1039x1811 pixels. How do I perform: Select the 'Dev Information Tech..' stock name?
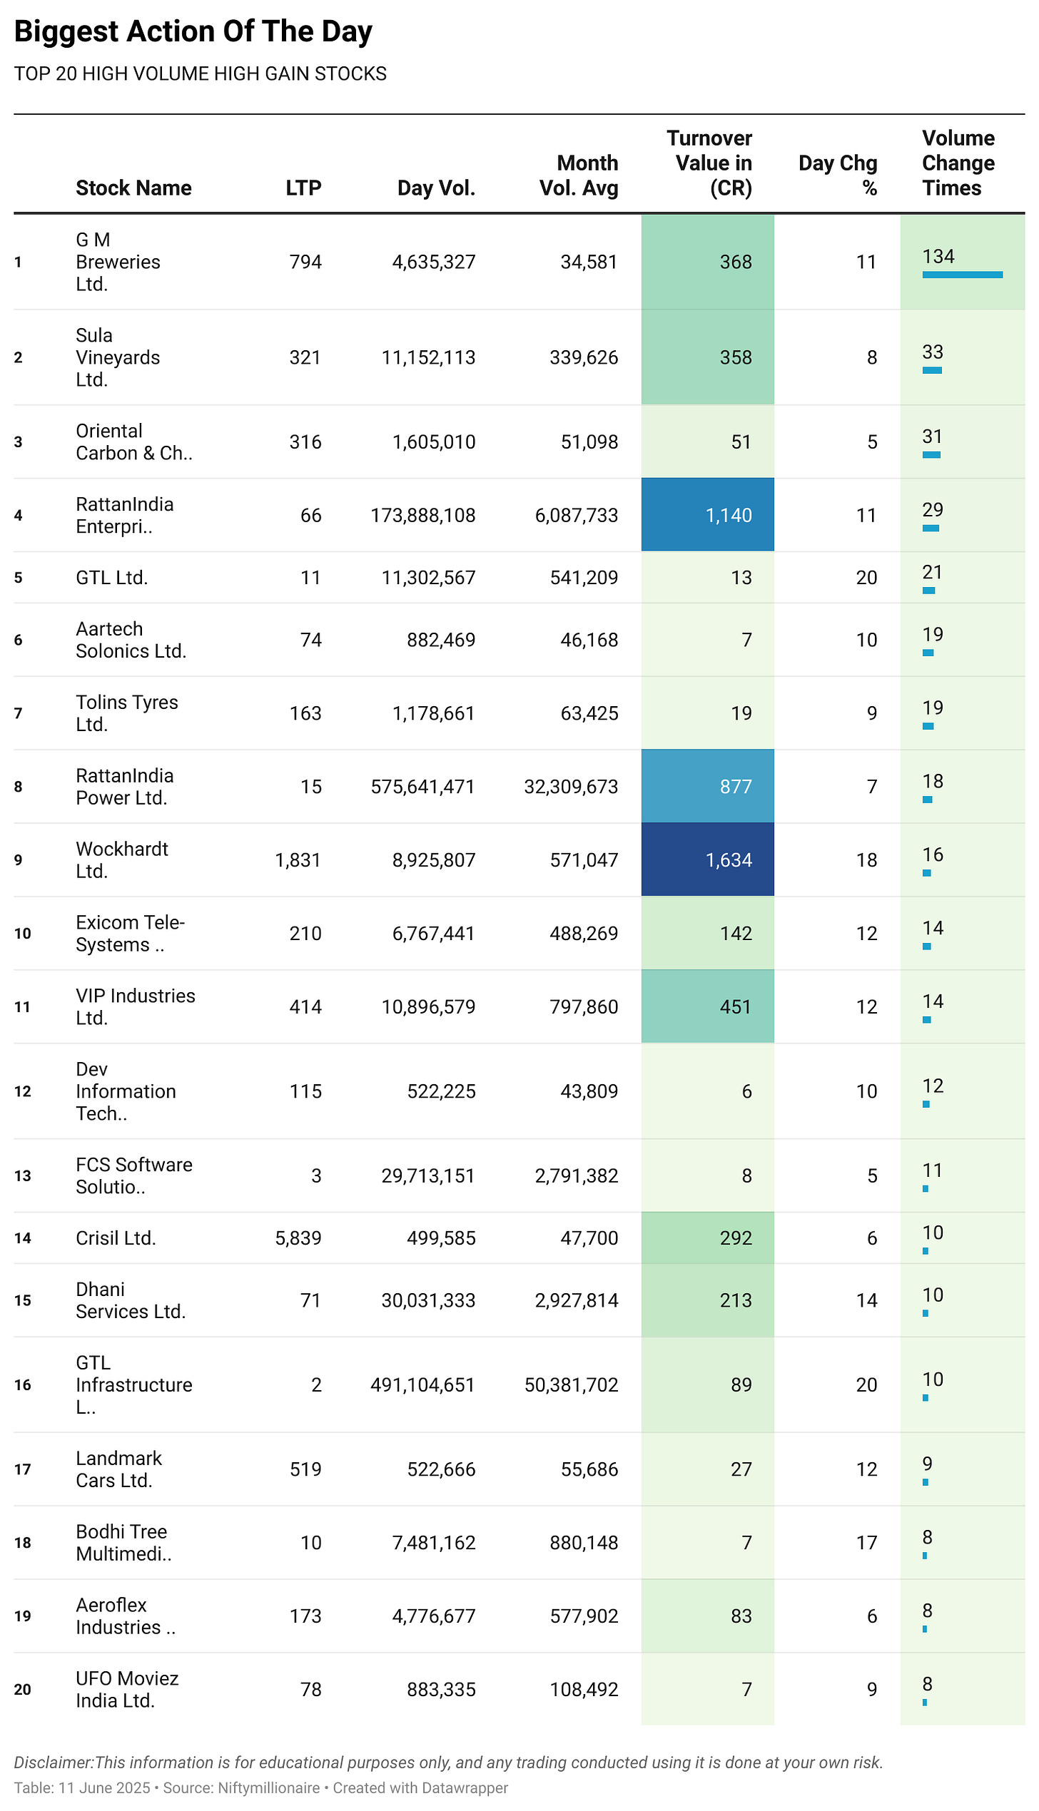click(x=126, y=1091)
